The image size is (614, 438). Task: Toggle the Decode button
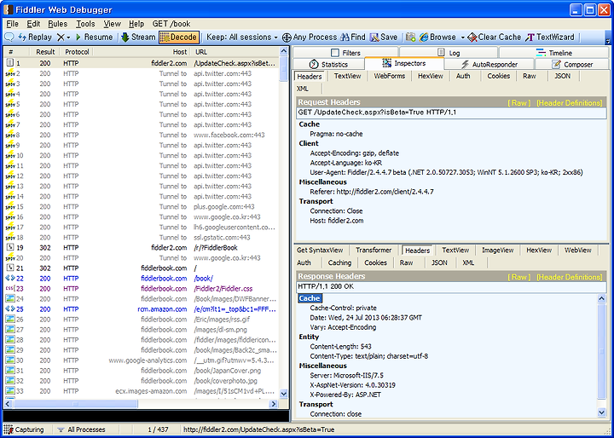(179, 37)
